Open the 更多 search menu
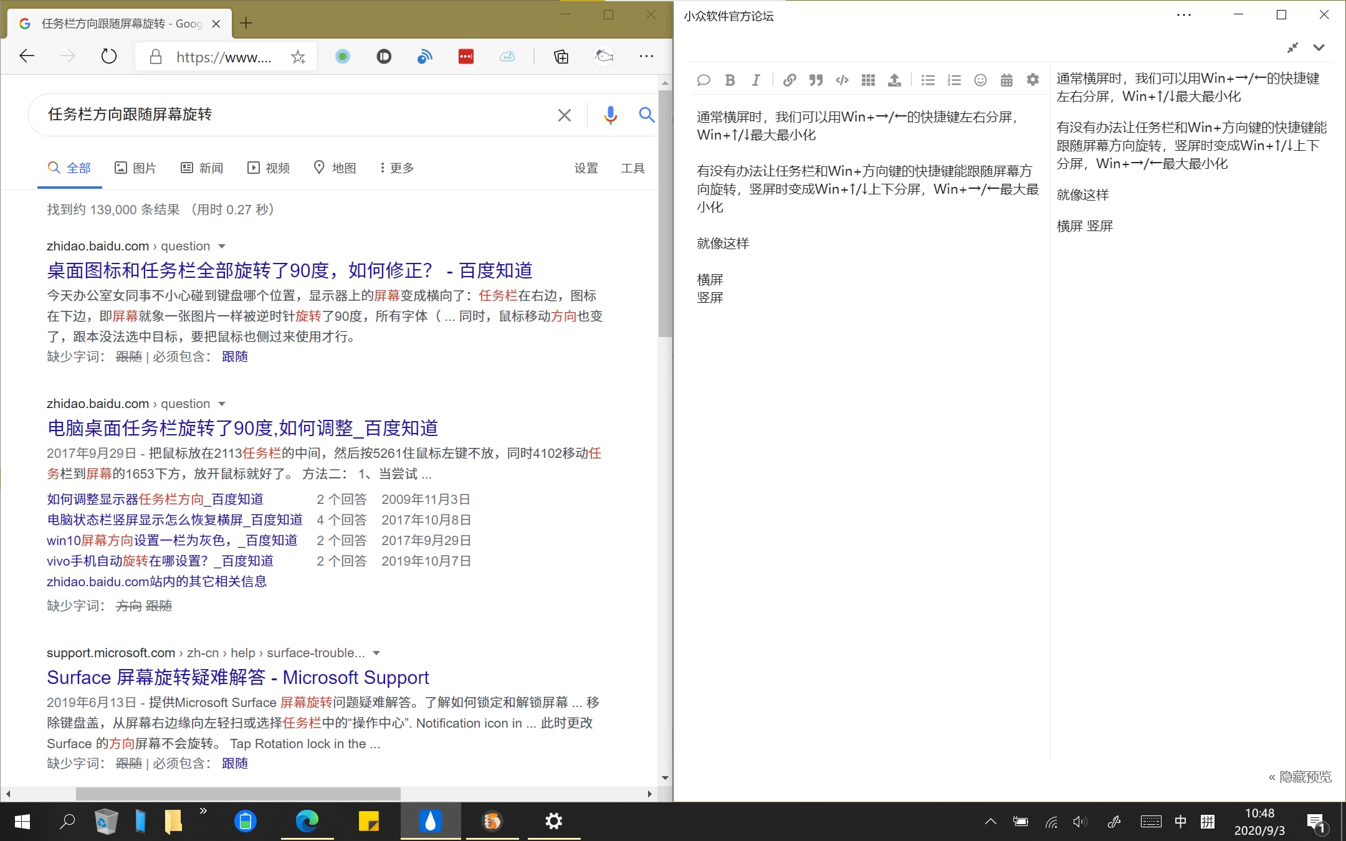 (397, 168)
